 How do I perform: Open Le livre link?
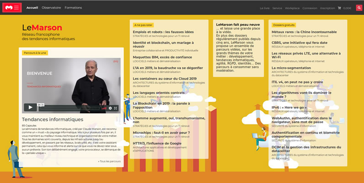[x=265, y=8]
